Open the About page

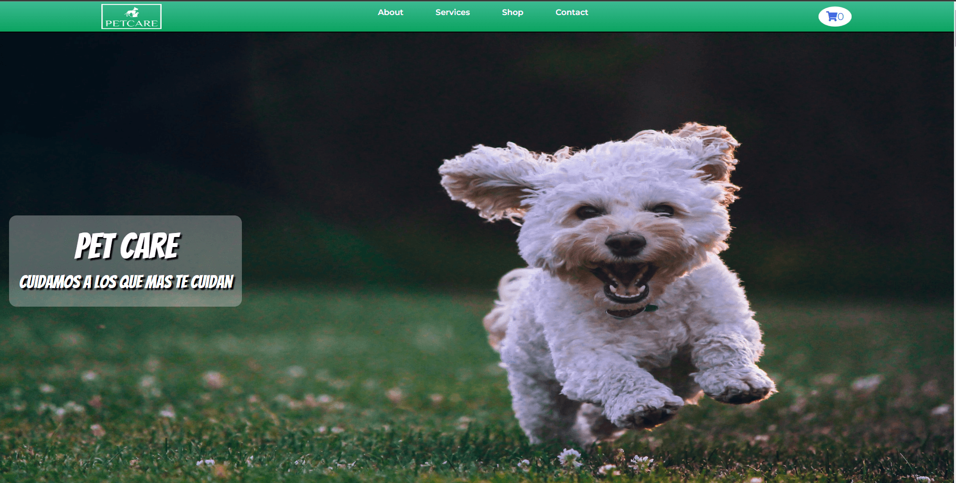coord(390,13)
